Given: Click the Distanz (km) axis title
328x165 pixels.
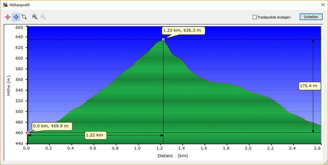Looking at the screenshot, I should coord(173,156).
